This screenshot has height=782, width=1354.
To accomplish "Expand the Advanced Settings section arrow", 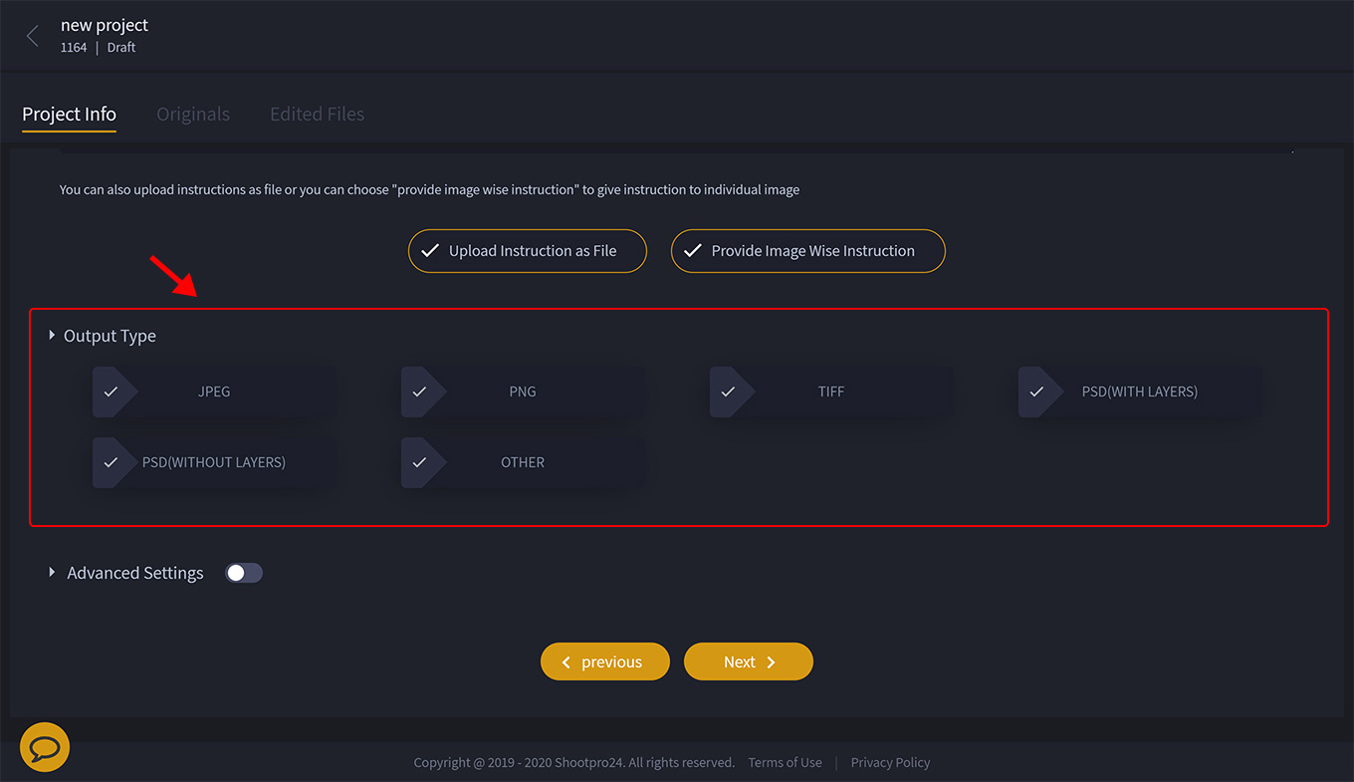I will [52, 573].
